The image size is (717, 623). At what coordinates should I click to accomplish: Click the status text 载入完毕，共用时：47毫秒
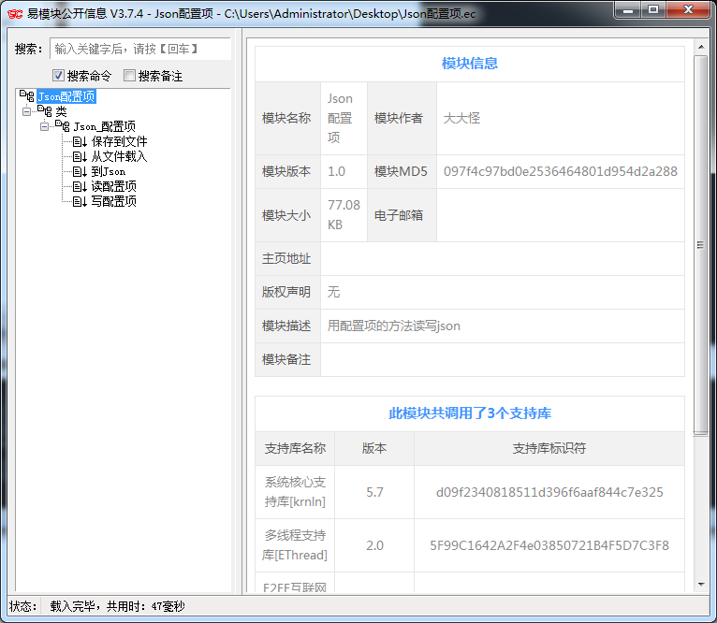118,606
